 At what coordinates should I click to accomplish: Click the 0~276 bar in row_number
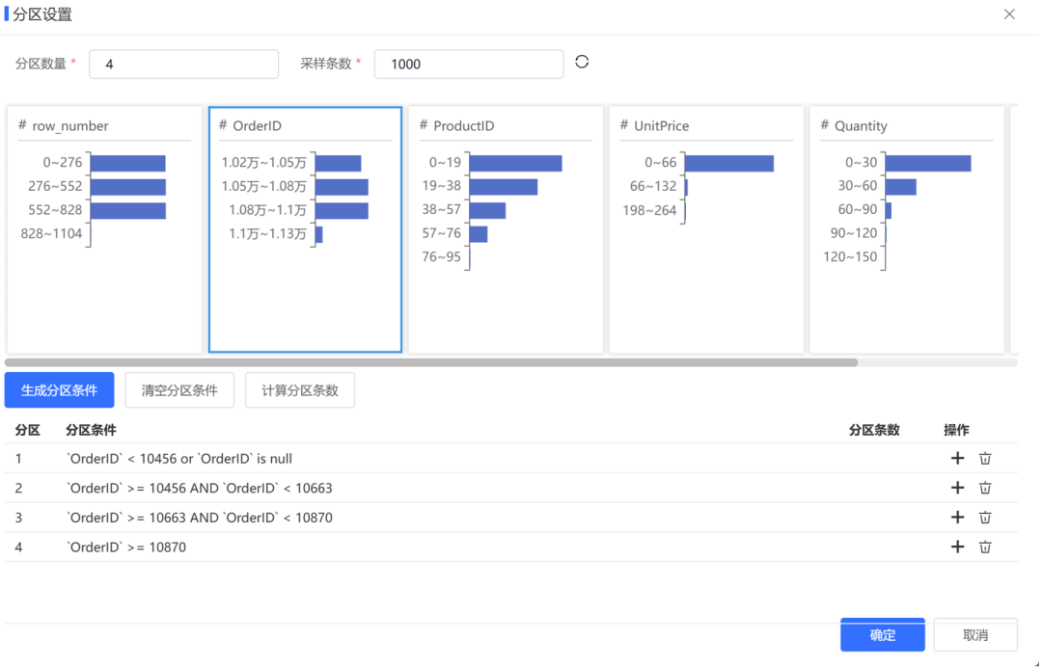click(x=127, y=163)
